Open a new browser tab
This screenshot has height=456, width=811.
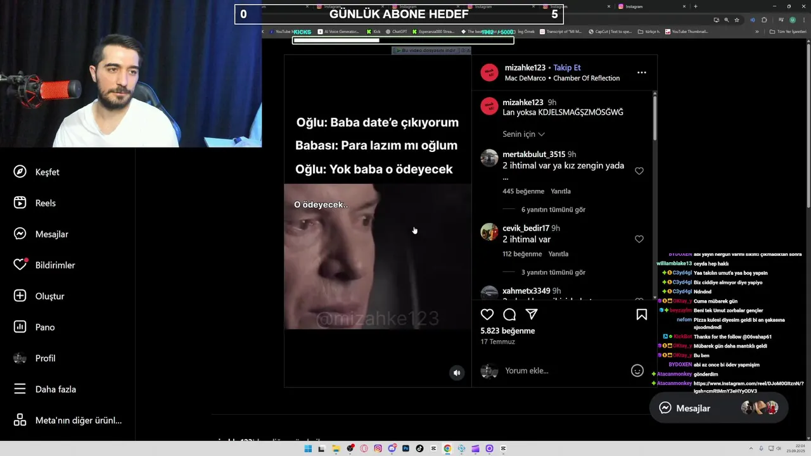pyautogui.click(x=696, y=6)
